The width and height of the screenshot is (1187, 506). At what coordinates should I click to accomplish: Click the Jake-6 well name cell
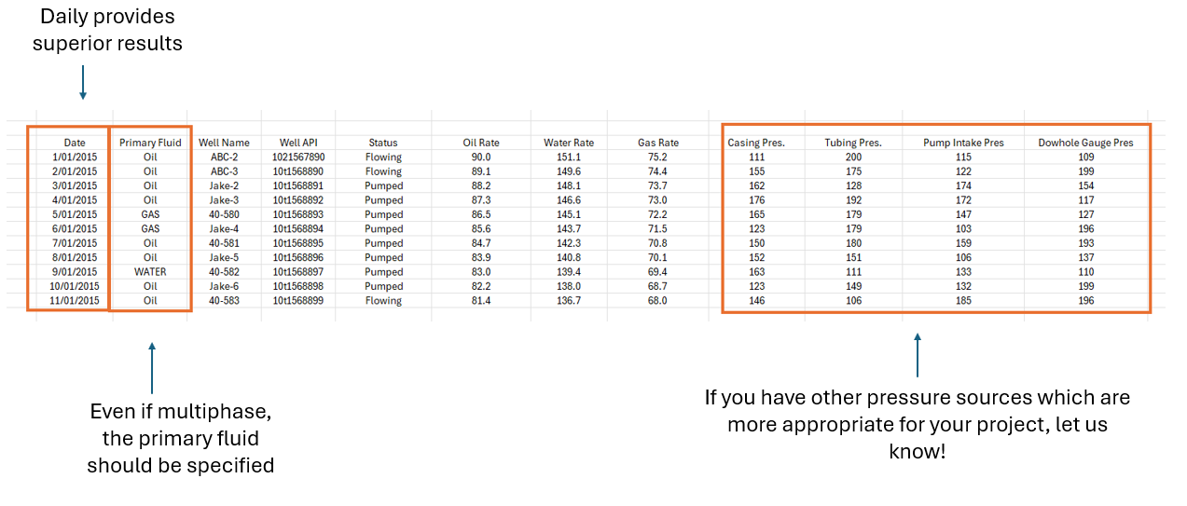tap(224, 286)
